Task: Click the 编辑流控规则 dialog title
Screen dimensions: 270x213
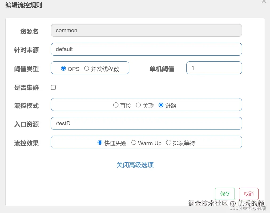Action: [24, 5]
